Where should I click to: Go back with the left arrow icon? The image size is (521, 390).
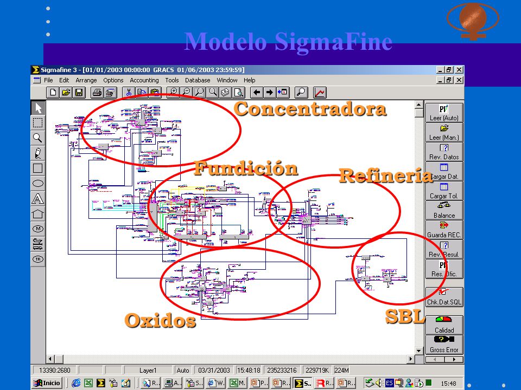(257, 93)
